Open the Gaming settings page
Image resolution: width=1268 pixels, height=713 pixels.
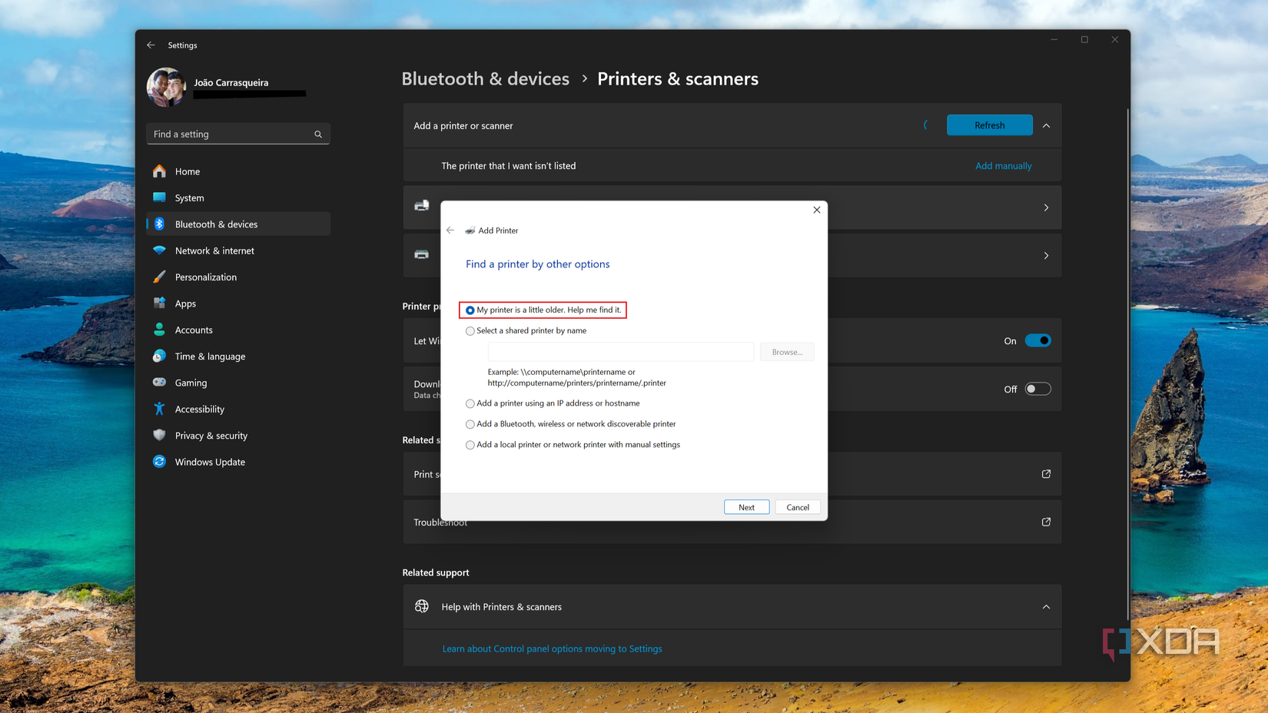(191, 383)
